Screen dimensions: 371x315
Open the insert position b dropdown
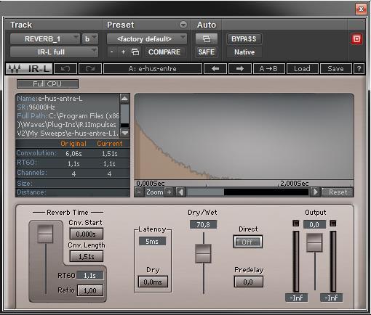tap(90, 39)
